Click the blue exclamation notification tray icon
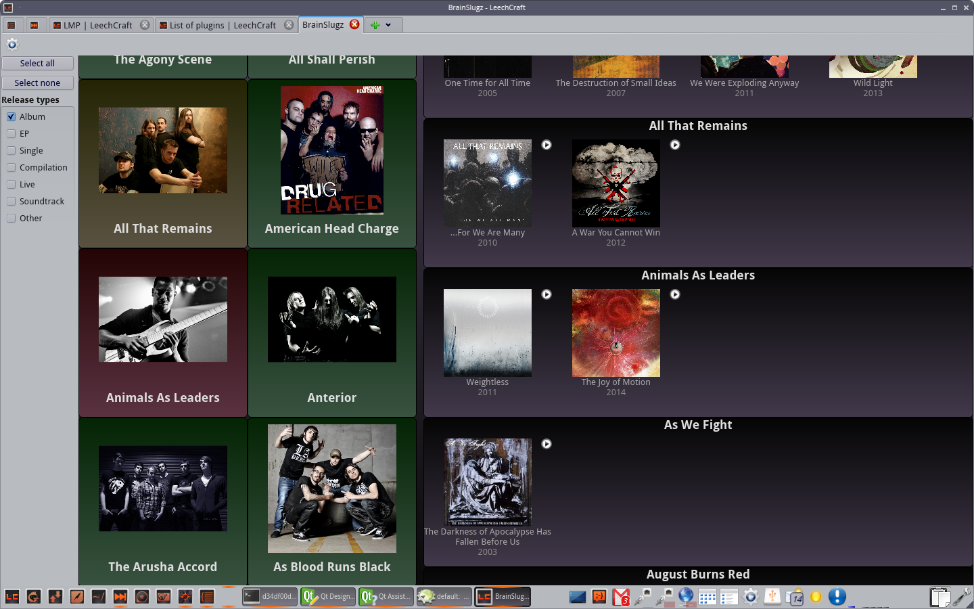The image size is (974, 609). tap(837, 596)
